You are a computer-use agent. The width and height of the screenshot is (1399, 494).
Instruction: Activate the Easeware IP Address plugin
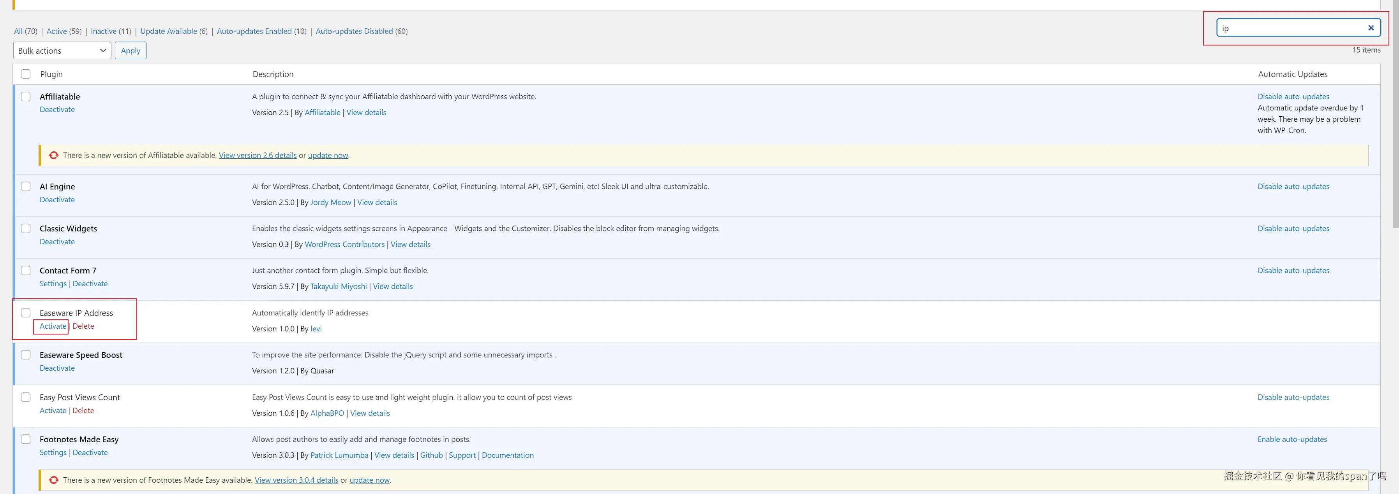pyautogui.click(x=53, y=326)
